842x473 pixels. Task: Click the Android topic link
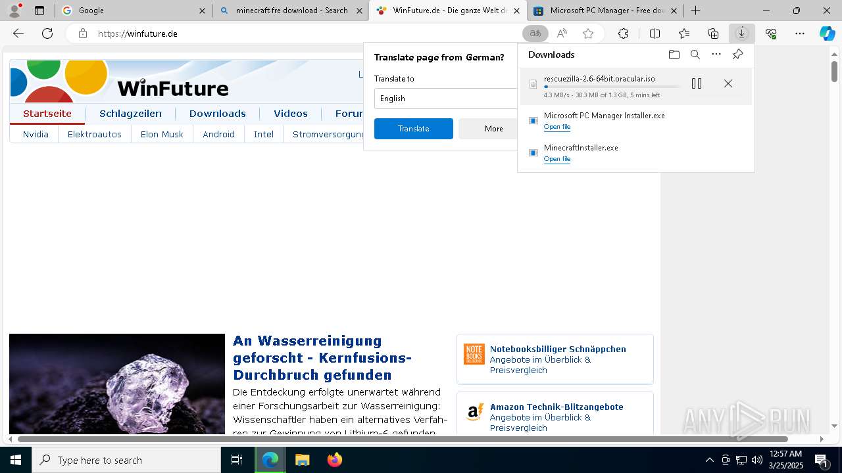218,134
